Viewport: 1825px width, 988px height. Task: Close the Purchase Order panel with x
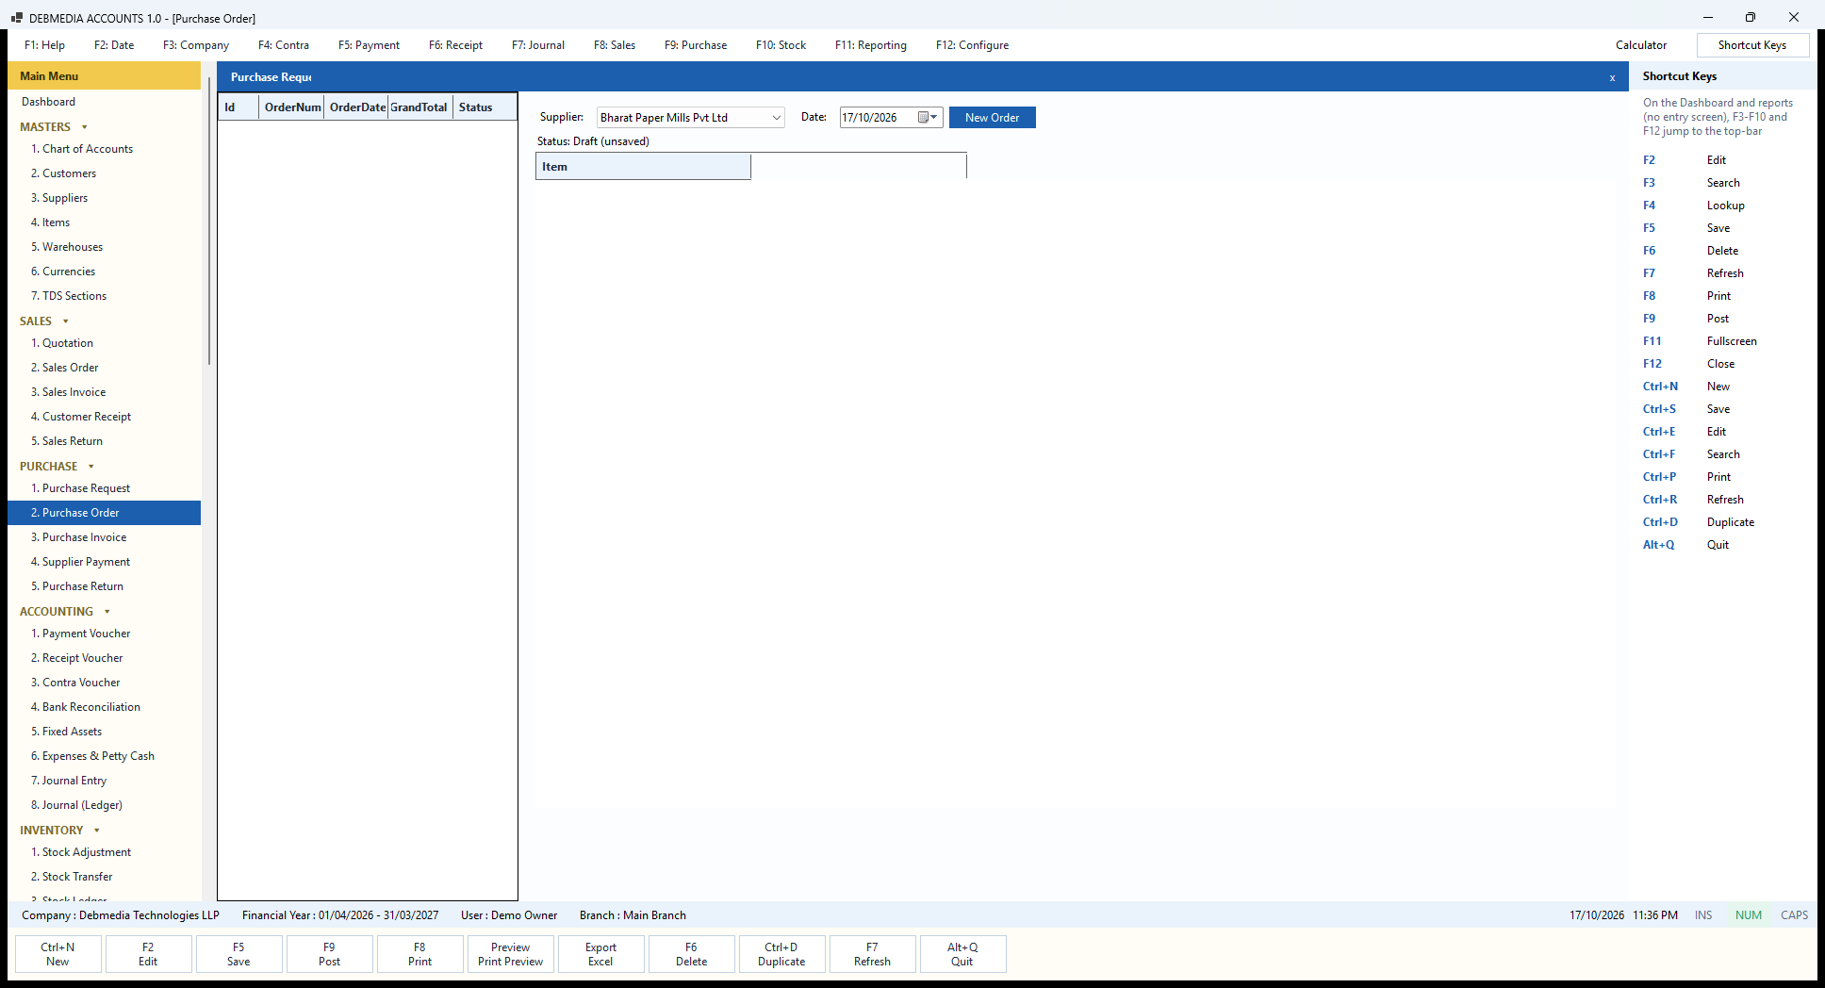[1612, 77]
